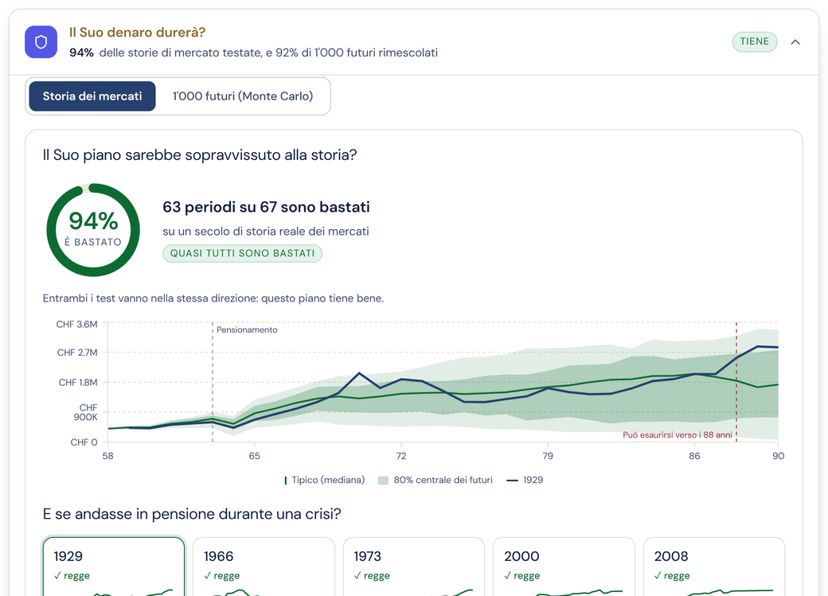Click the Tipico (mediana) legend marker
Image resolution: width=828 pixels, height=596 pixels.
(286, 481)
